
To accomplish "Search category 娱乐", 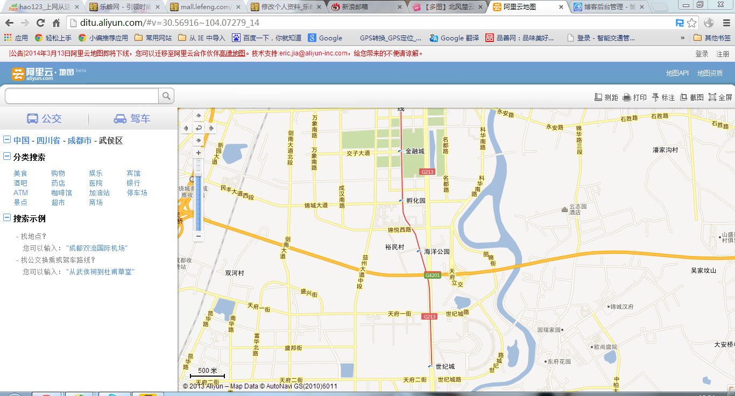I will (96, 173).
